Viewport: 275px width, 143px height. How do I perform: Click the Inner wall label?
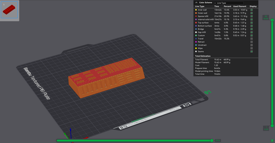click(202, 10)
